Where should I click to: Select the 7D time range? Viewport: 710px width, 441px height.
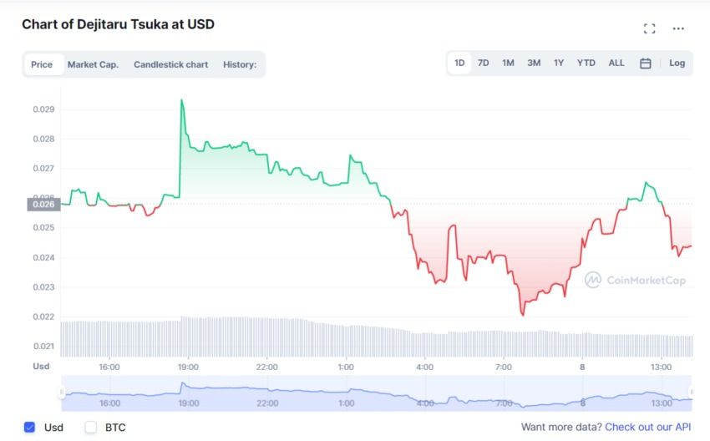[483, 63]
